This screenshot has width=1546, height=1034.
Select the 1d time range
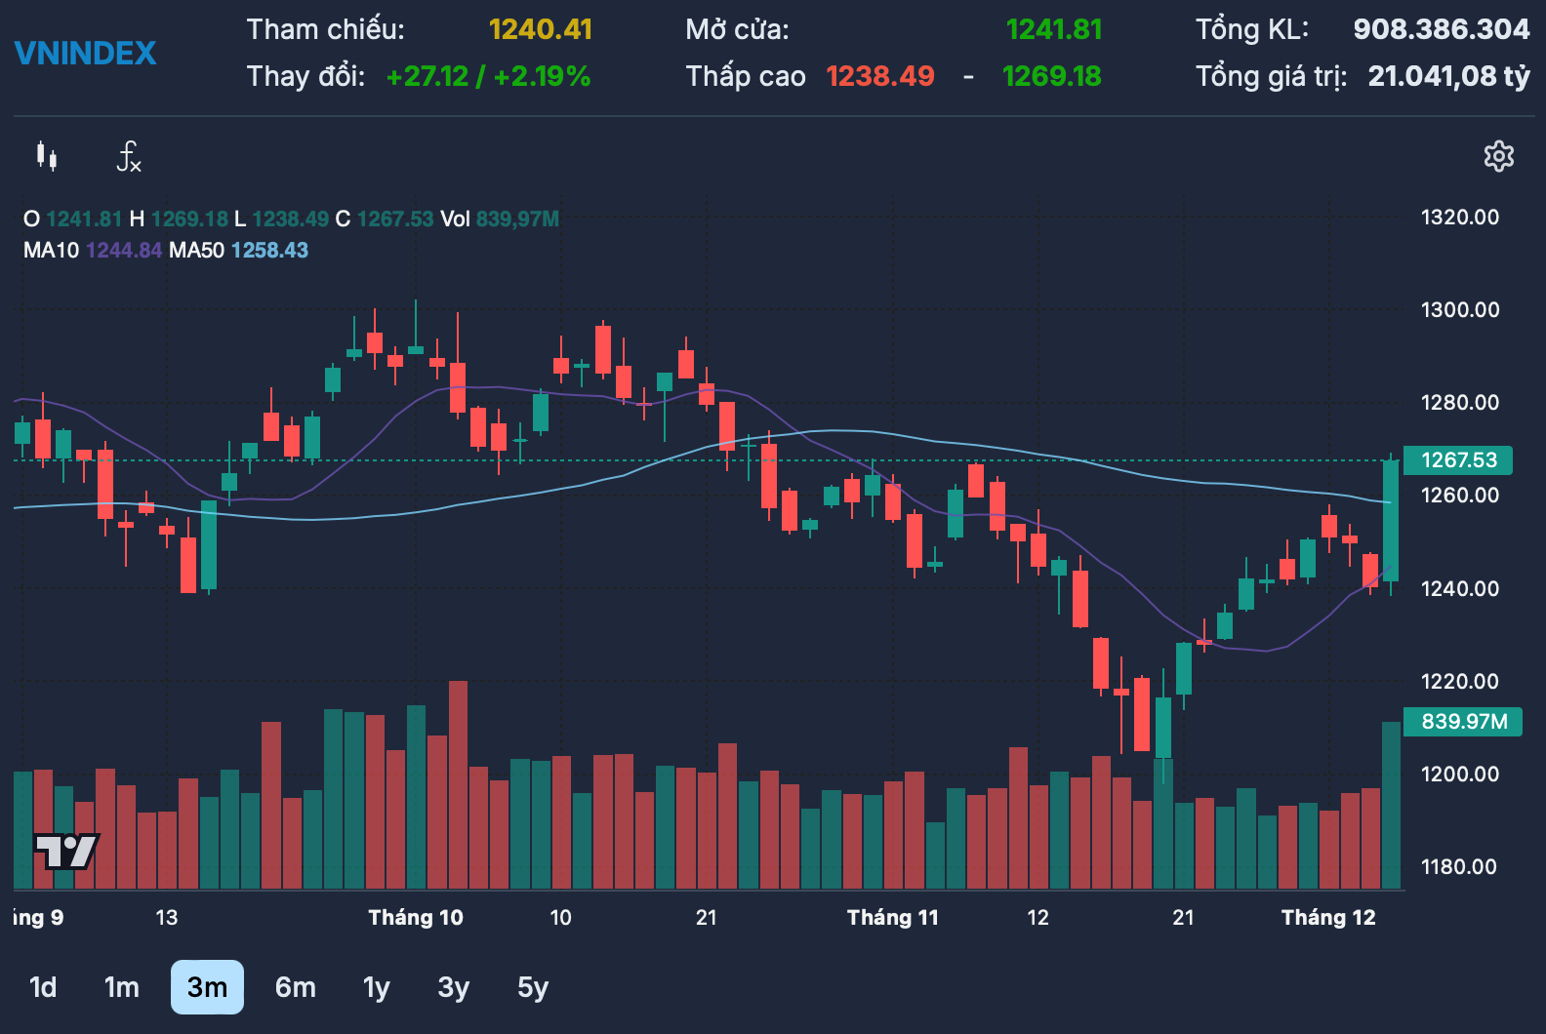tap(43, 987)
